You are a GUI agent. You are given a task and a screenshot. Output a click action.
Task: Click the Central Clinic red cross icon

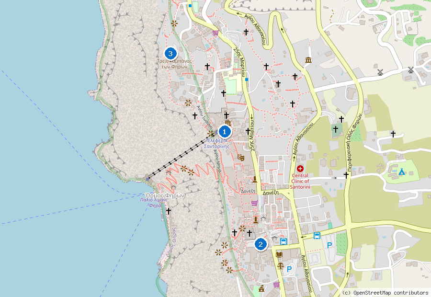point(300,168)
